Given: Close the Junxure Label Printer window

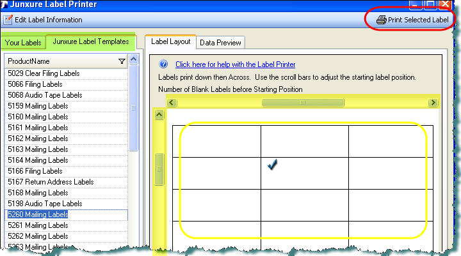Looking at the screenshot, I should click(x=445, y=4).
